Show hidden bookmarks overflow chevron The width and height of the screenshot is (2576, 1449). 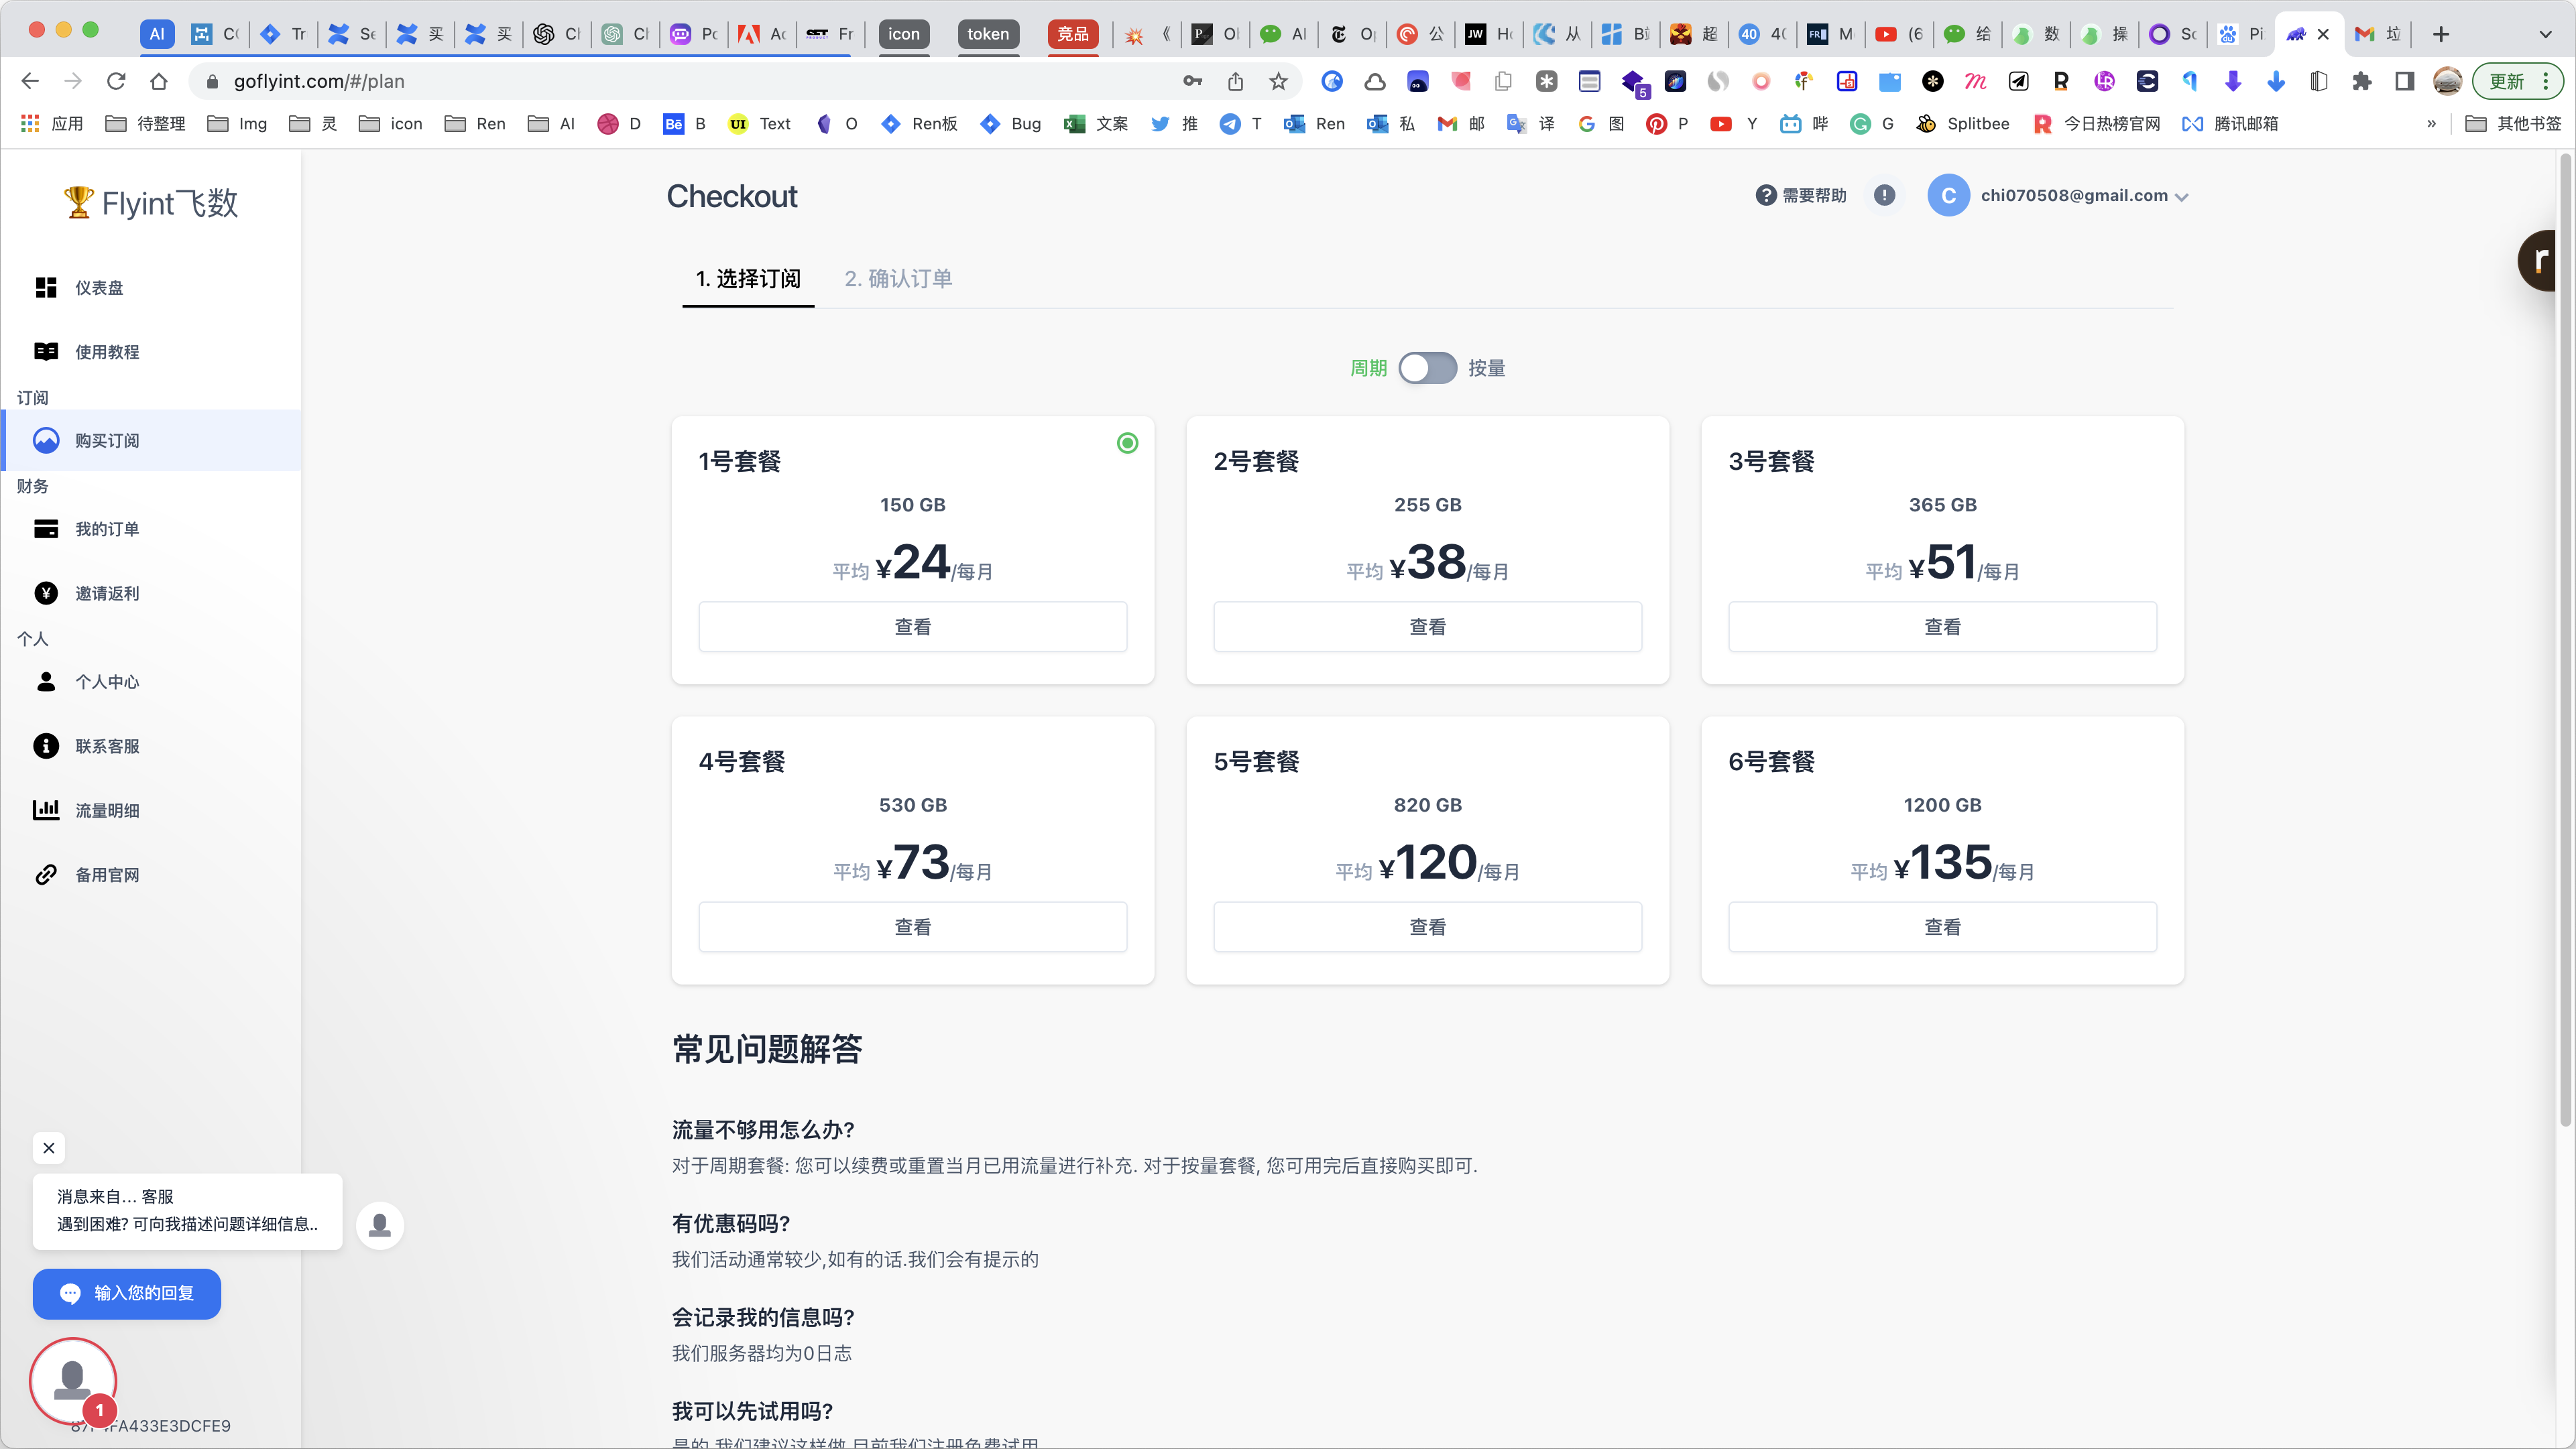point(2431,124)
